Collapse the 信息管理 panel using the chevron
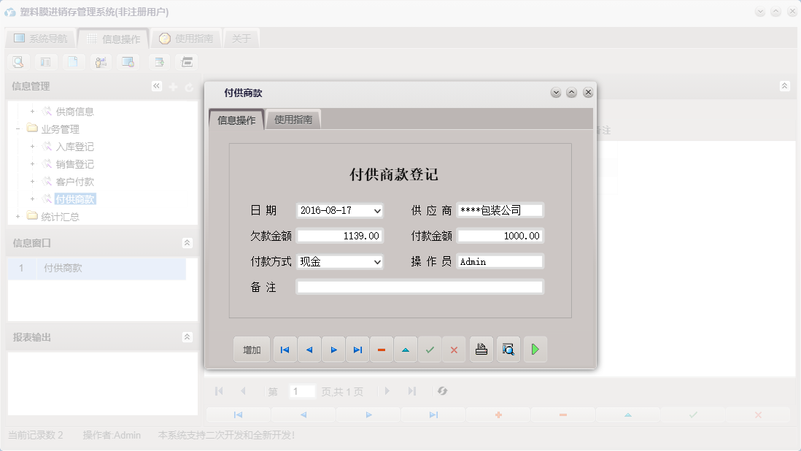Image resolution: width=801 pixels, height=451 pixels. pos(155,85)
